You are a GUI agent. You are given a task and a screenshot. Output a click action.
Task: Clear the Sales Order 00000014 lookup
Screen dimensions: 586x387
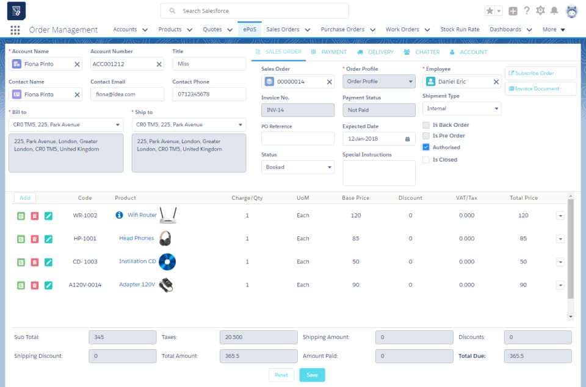[x=329, y=82]
